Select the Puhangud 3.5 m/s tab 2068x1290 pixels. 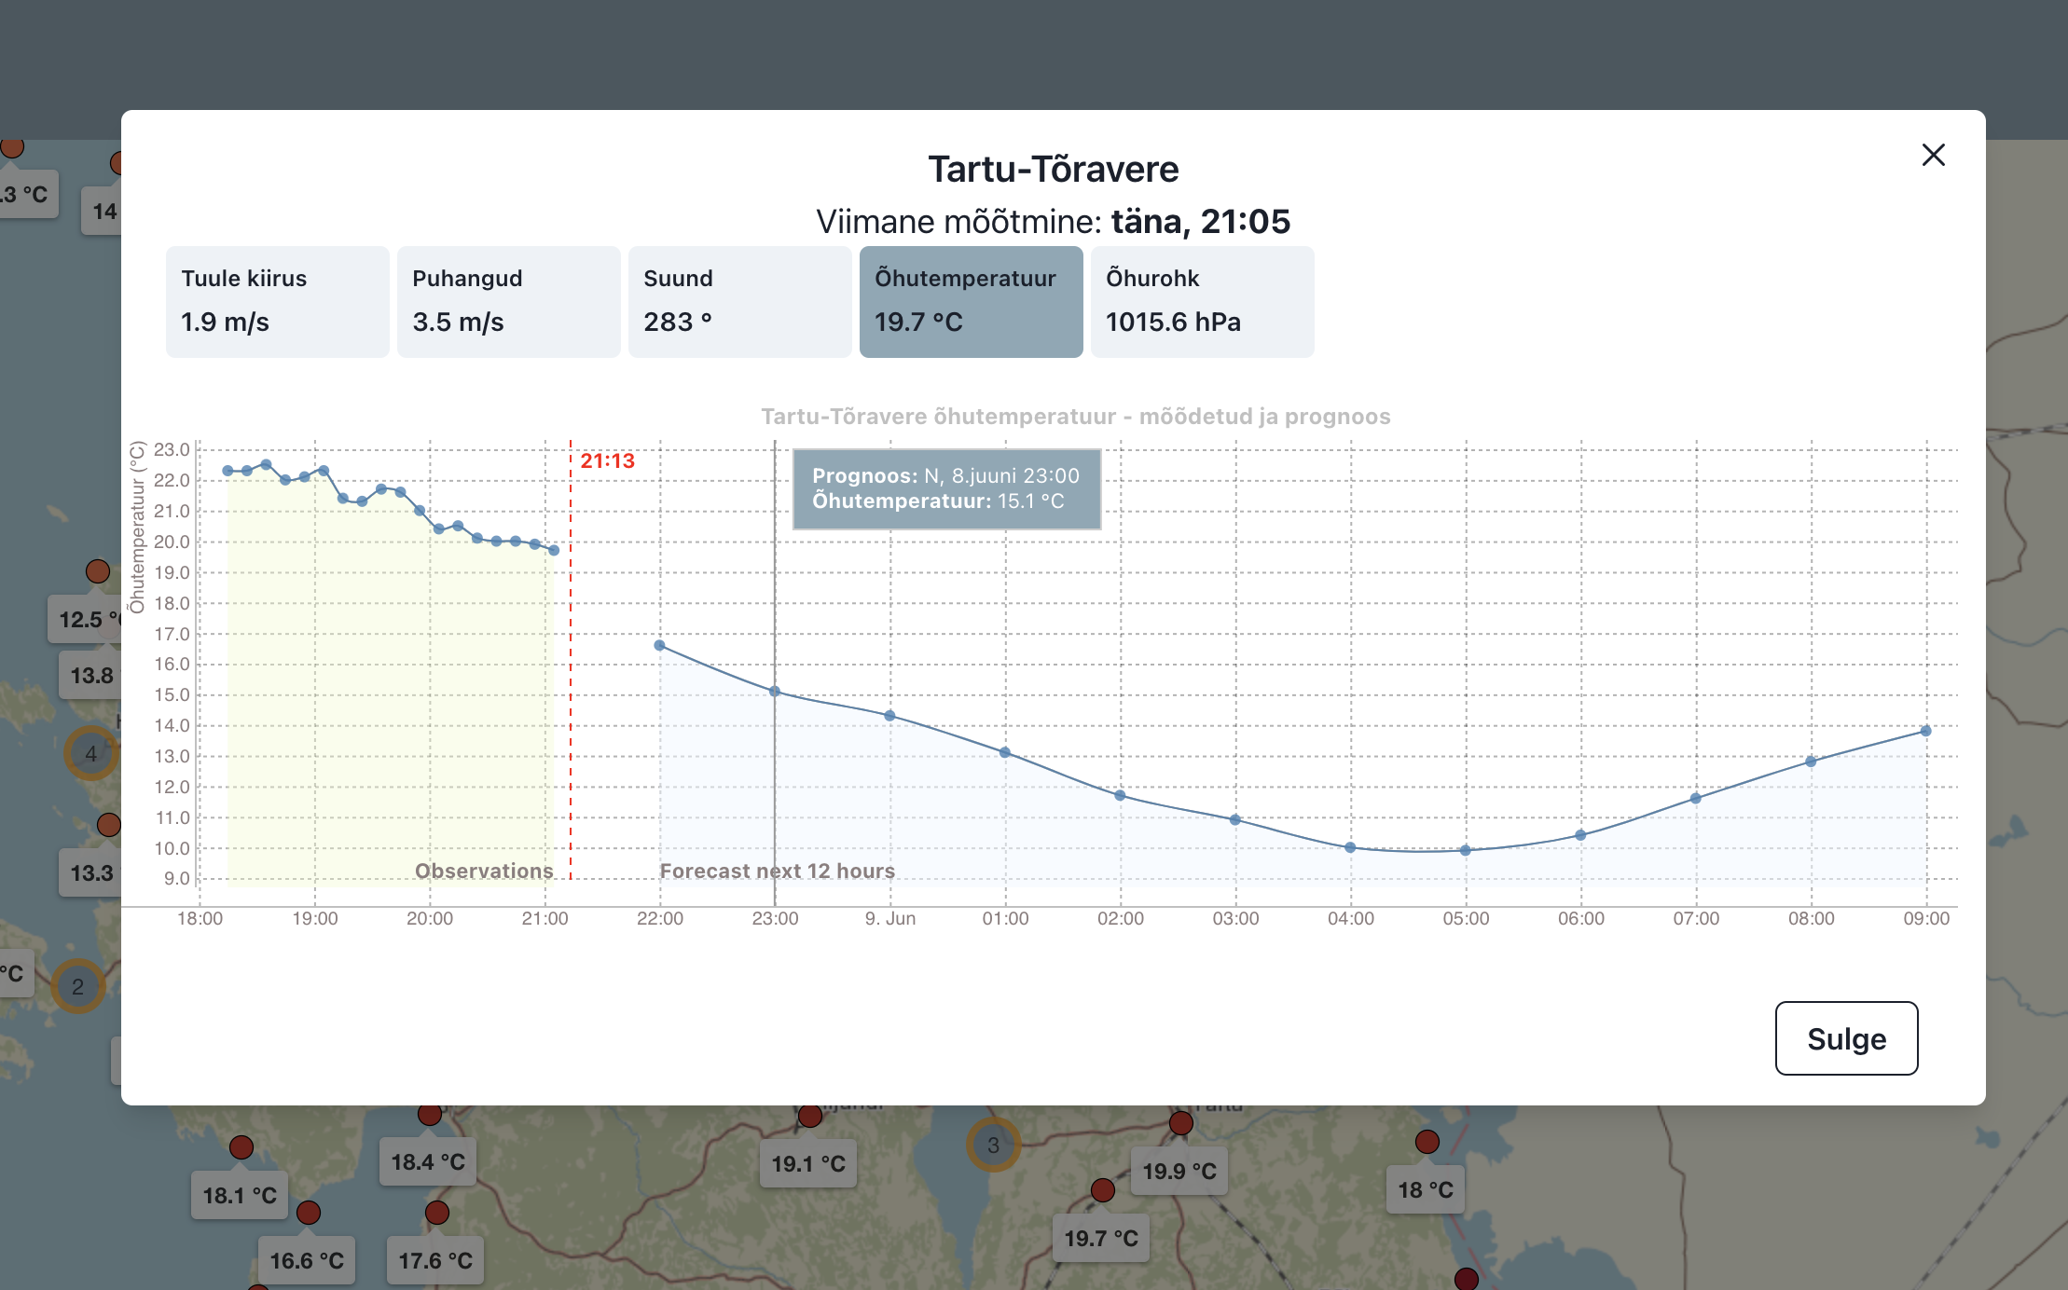tap(508, 301)
